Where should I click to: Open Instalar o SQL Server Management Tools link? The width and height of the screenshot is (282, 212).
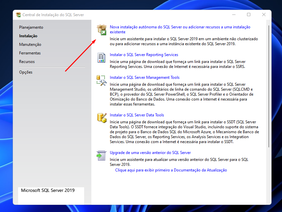(144, 77)
